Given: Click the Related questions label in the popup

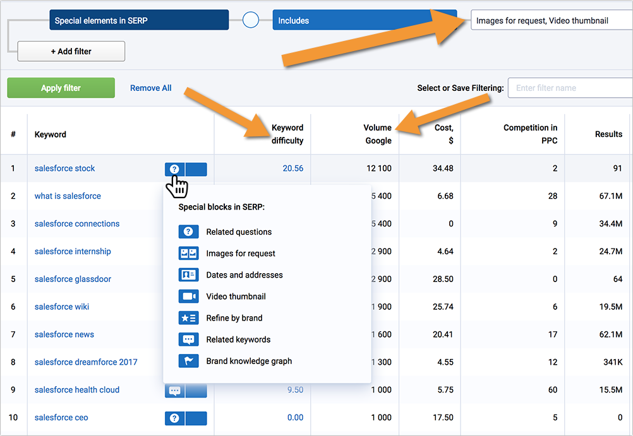Looking at the screenshot, I should [239, 232].
